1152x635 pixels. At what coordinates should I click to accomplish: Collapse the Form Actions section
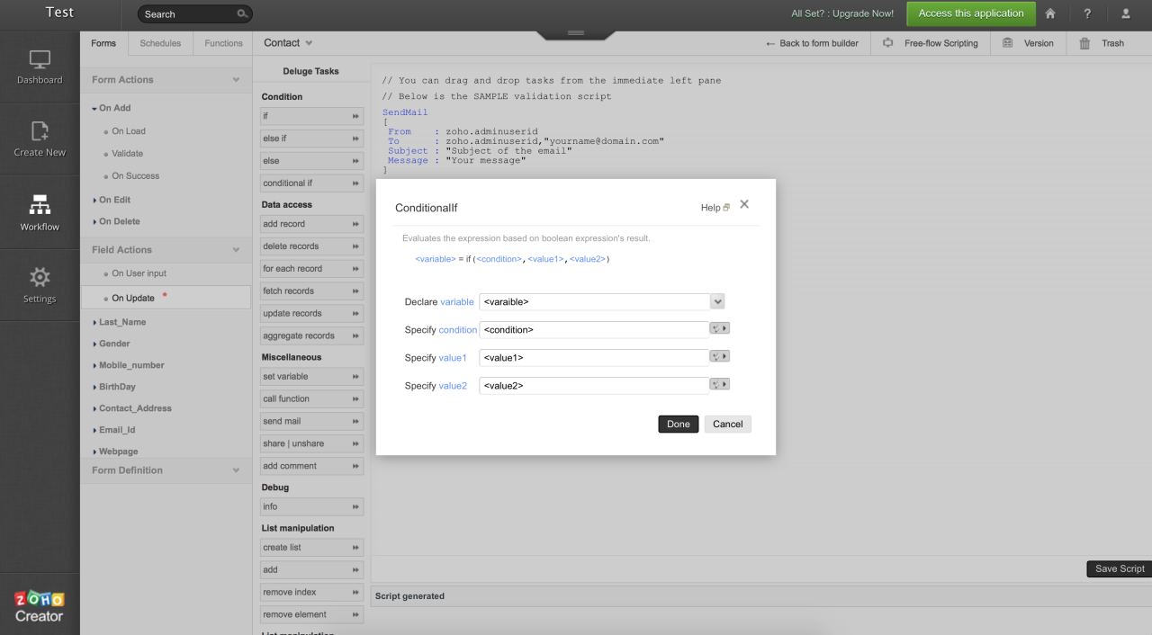coord(236,80)
